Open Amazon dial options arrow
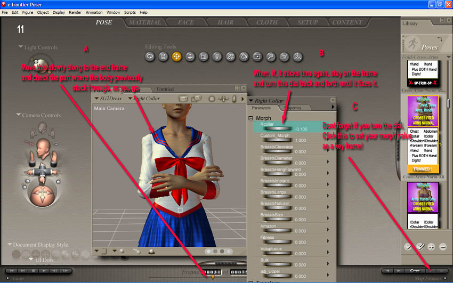Image resolution: width=453 pixels, height=283 pixels. click(x=328, y=230)
